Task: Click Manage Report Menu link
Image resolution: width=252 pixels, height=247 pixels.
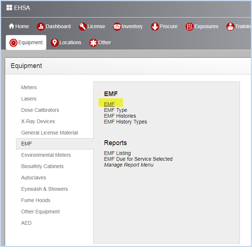Action: (129, 165)
